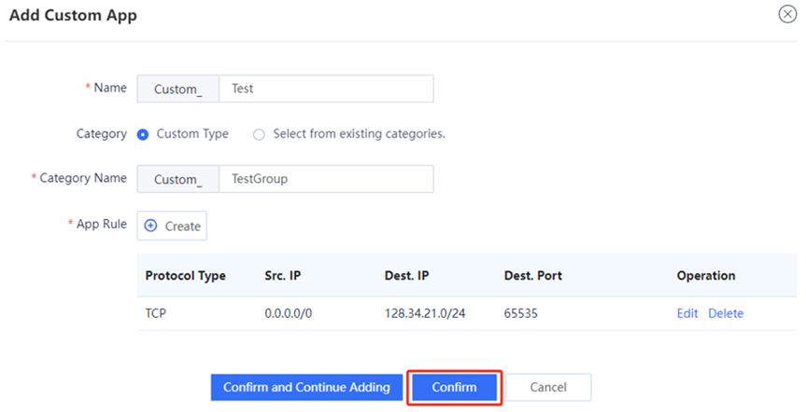This screenshot has width=806, height=412.
Task: Select the Custom Type radio option
Action: point(142,134)
